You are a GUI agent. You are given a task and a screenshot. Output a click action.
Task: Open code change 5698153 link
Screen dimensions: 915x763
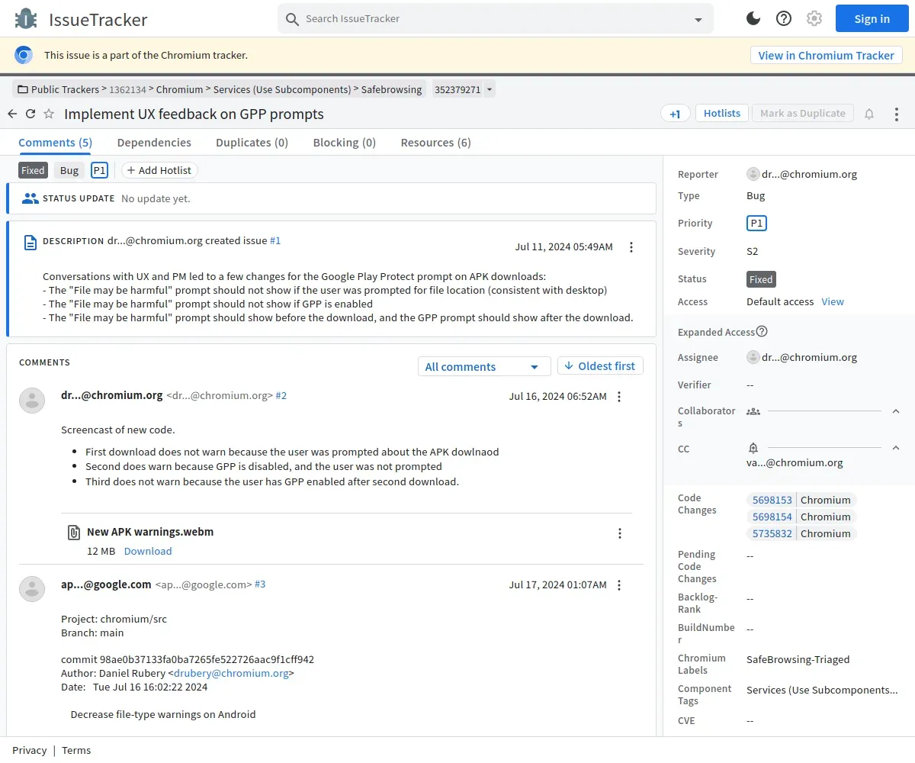click(x=772, y=500)
